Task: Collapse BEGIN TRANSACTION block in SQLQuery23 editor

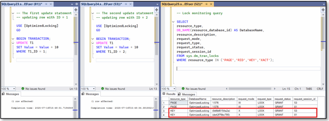Action: tap(13, 39)
